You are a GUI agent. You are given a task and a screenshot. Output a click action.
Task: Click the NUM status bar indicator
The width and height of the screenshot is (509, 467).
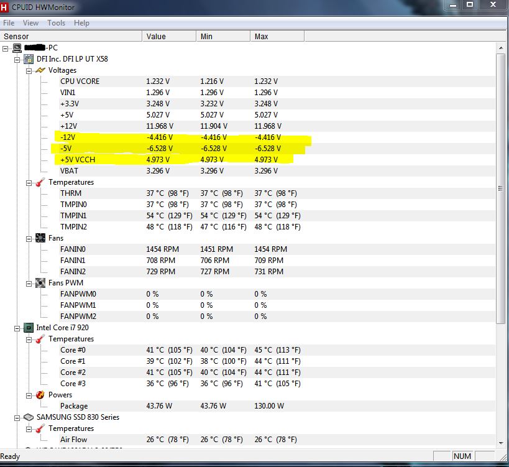462,456
